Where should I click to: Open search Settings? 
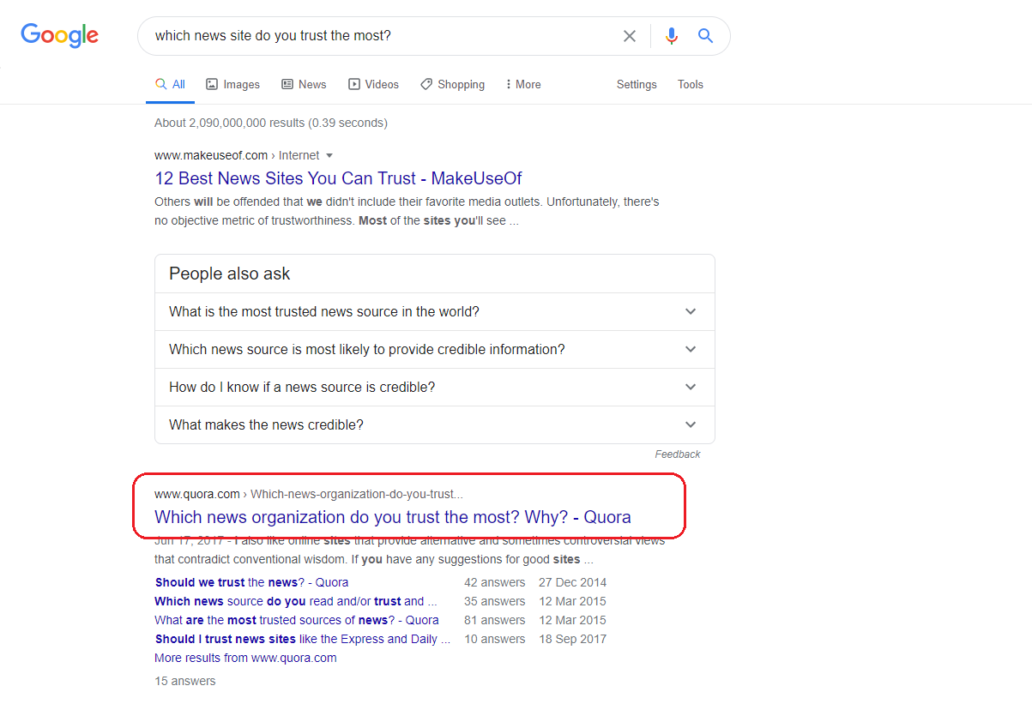tap(637, 84)
